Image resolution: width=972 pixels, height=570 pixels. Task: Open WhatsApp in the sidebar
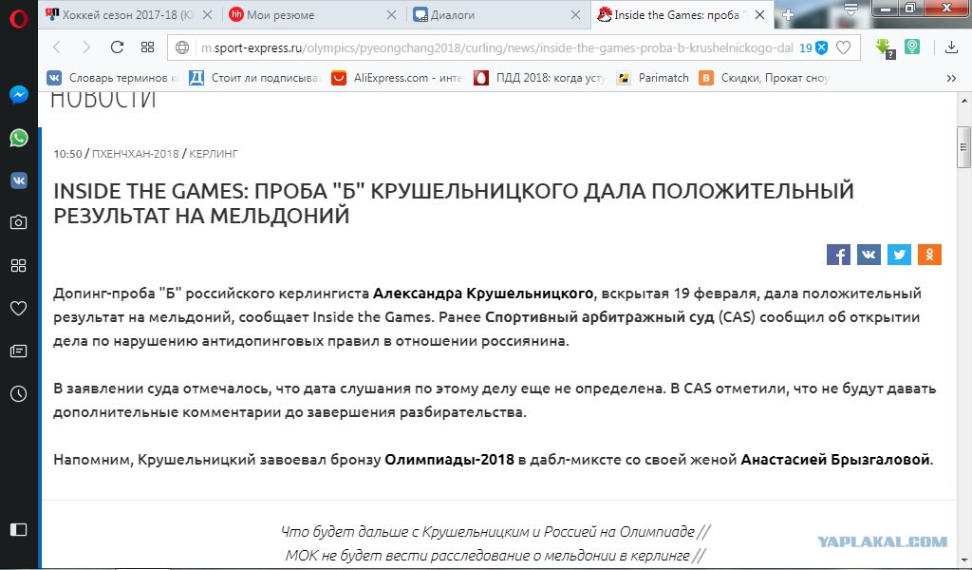click(19, 138)
